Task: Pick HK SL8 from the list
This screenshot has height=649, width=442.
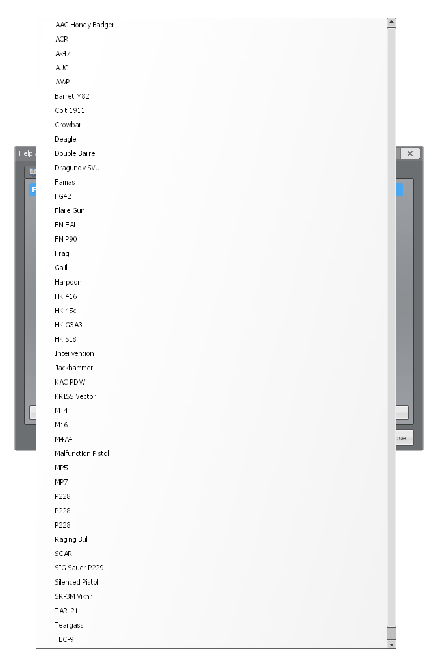Action: coord(211,339)
